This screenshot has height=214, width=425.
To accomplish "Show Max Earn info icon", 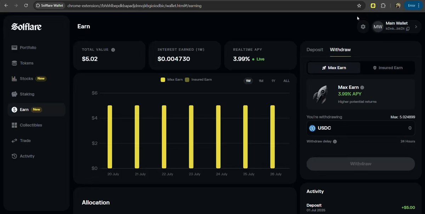I will click(x=362, y=88).
